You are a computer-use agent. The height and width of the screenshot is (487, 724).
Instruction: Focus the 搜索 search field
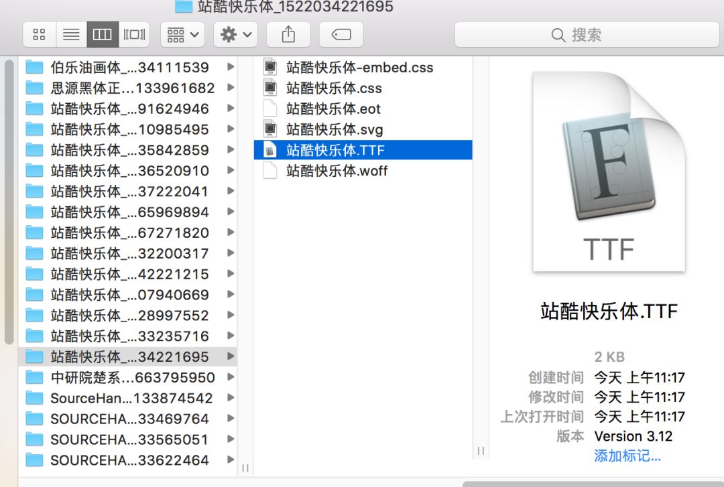[x=587, y=35]
